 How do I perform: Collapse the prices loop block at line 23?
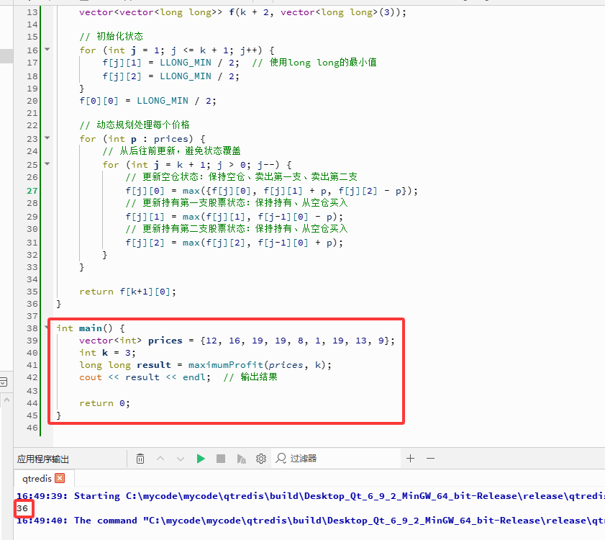click(47, 138)
